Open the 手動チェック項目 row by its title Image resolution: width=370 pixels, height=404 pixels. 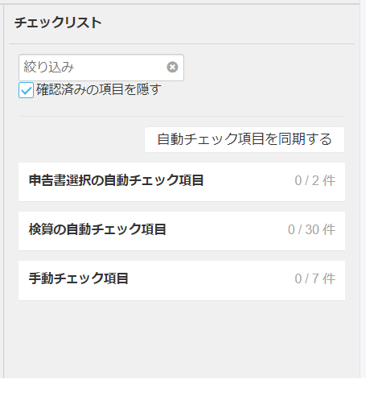[x=78, y=278]
